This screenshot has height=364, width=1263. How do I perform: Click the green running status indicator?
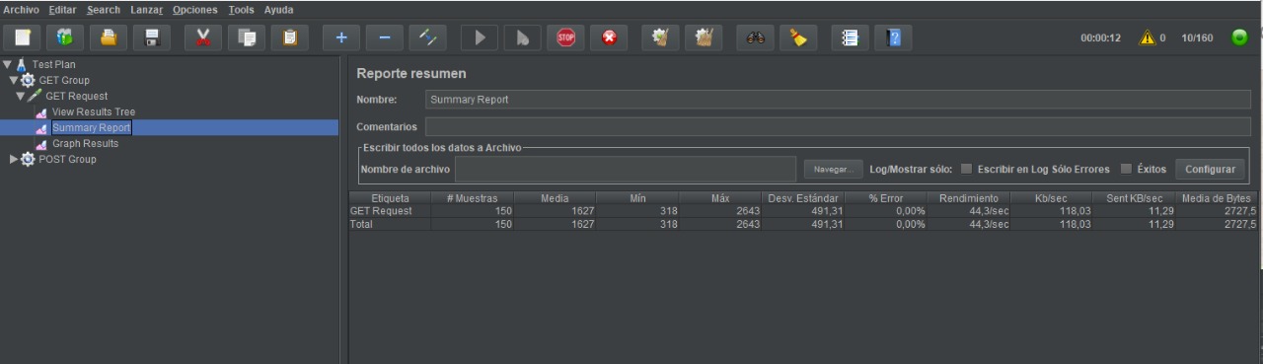pos(1239,37)
